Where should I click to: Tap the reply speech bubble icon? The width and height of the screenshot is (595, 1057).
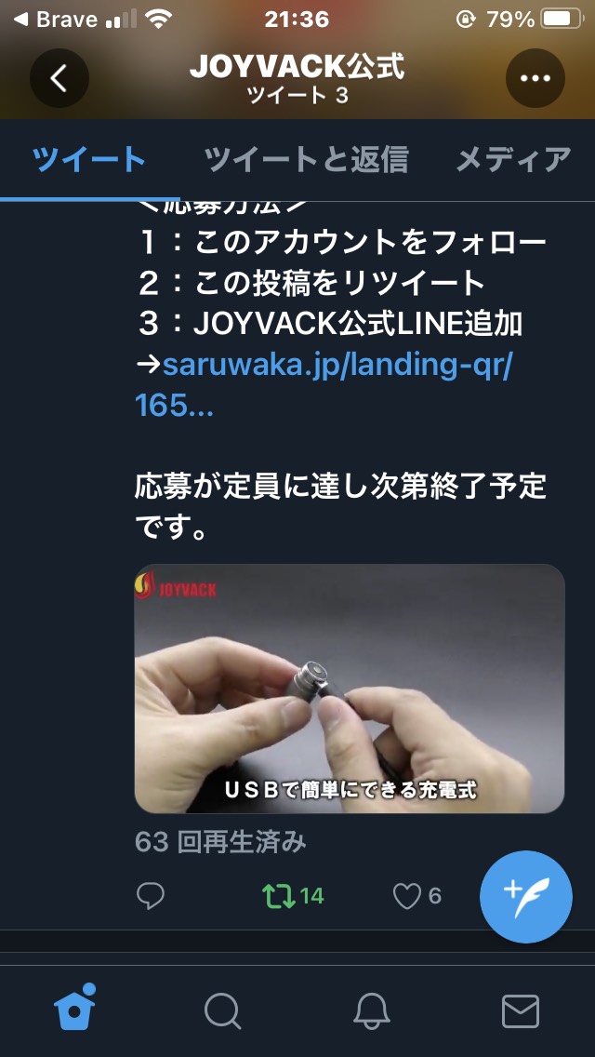[151, 896]
